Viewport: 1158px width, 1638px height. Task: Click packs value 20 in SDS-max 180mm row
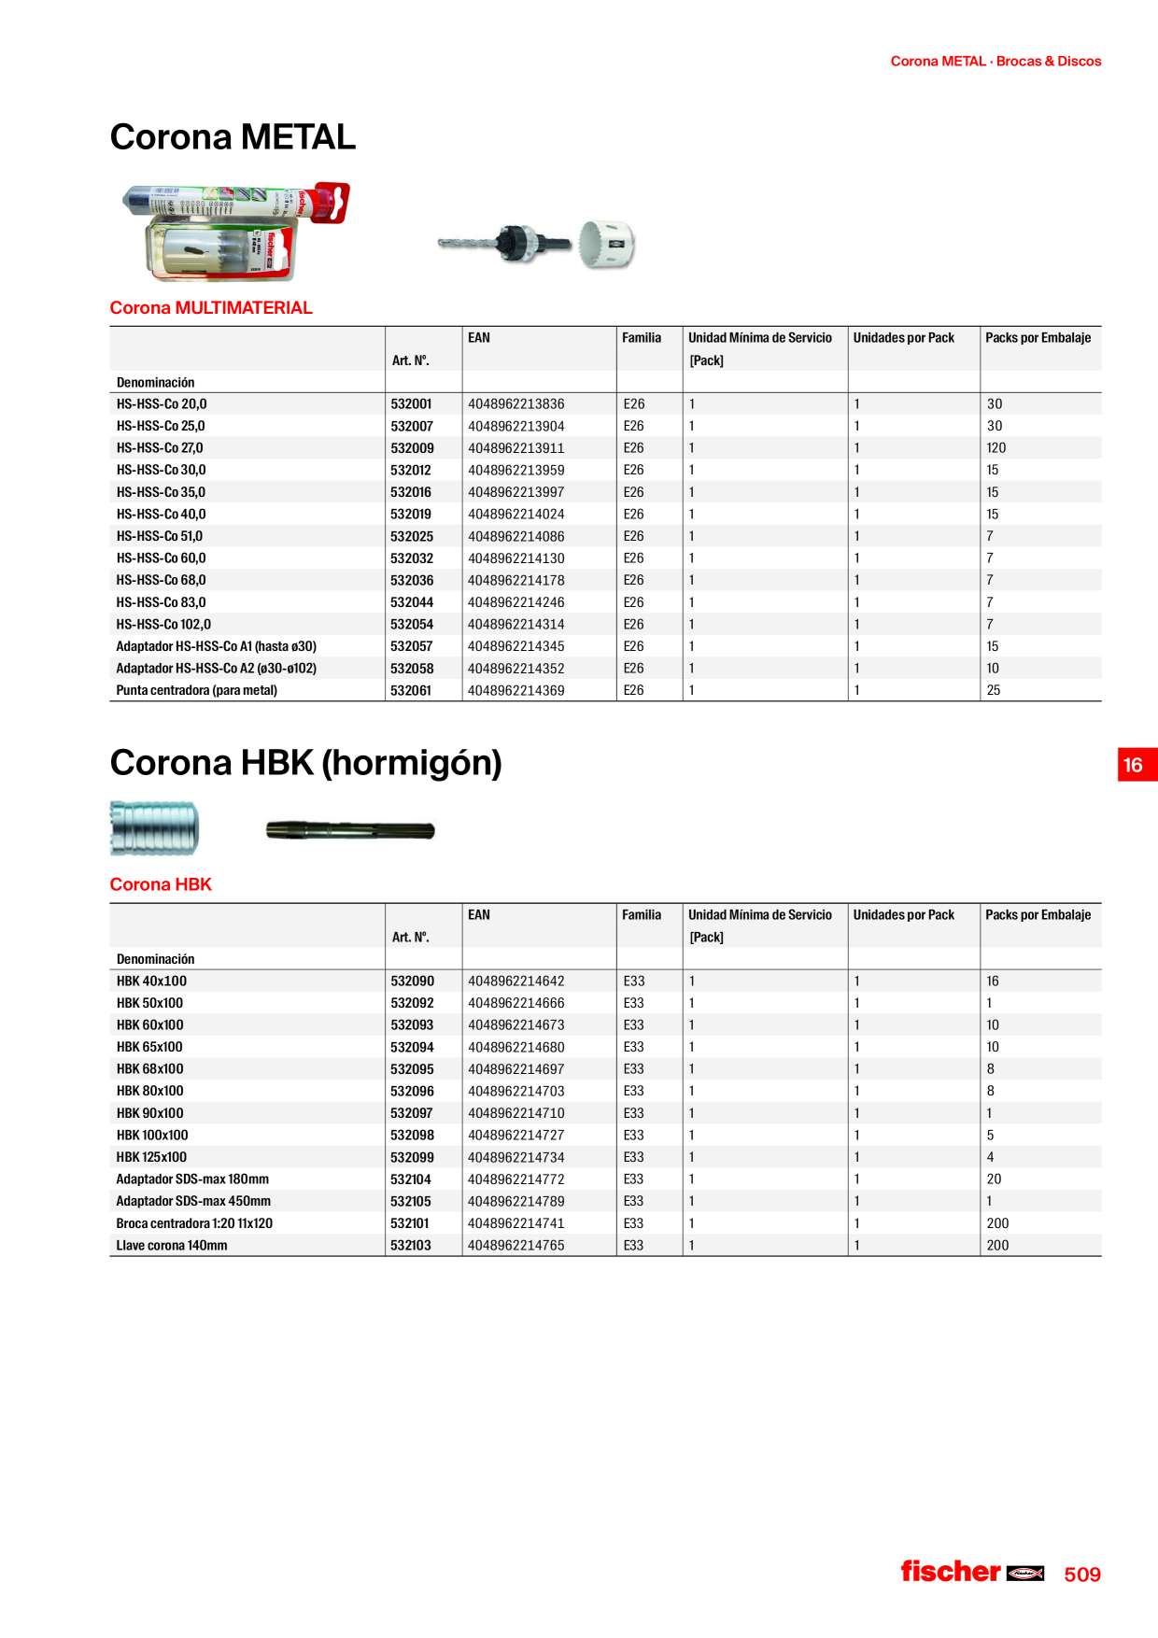994,1179
